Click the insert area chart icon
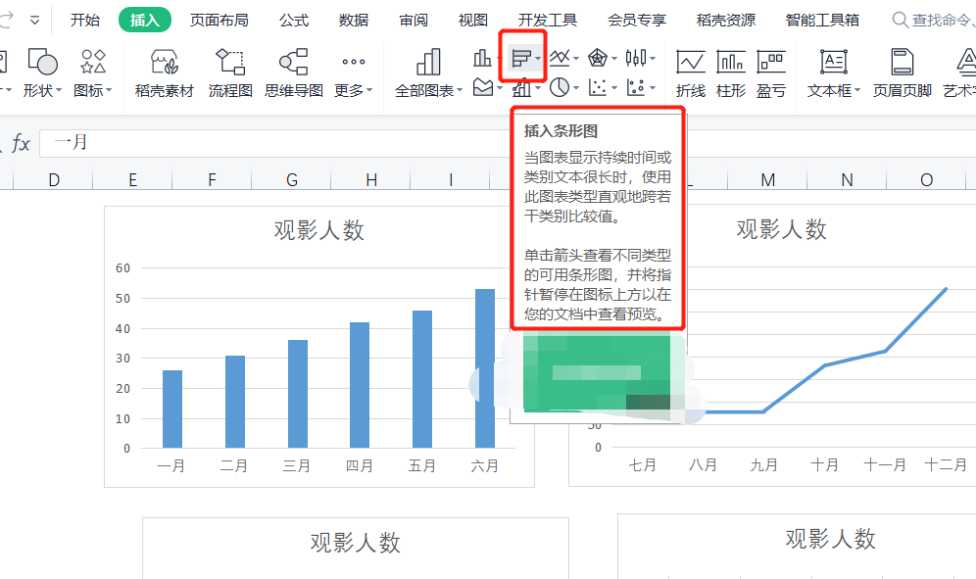The height and width of the screenshot is (579, 976). [x=483, y=87]
